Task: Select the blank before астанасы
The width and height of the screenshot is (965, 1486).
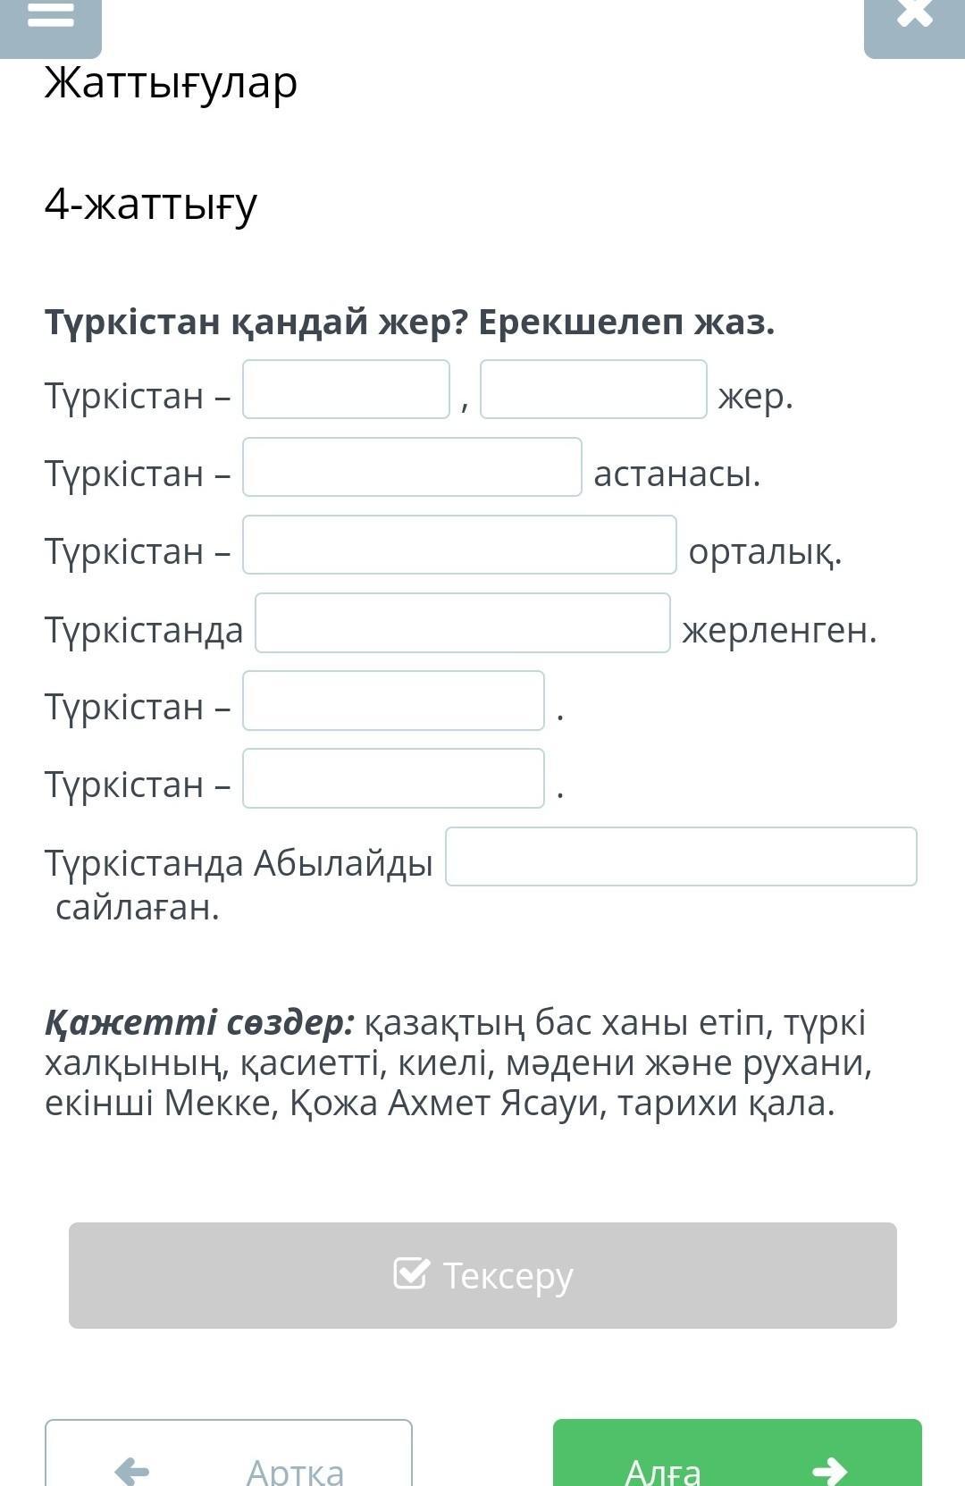Action: (x=412, y=467)
